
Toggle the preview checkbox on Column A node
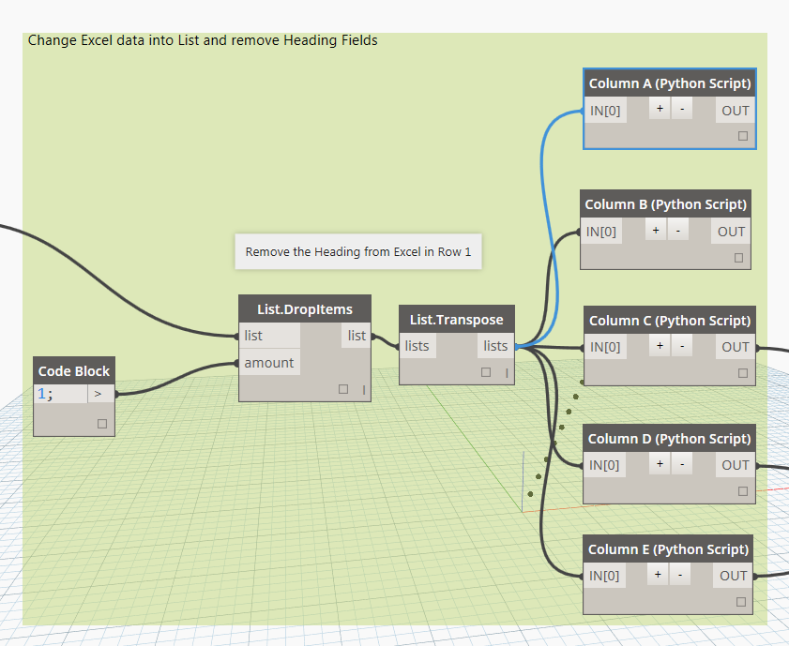[x=742, y=135]
